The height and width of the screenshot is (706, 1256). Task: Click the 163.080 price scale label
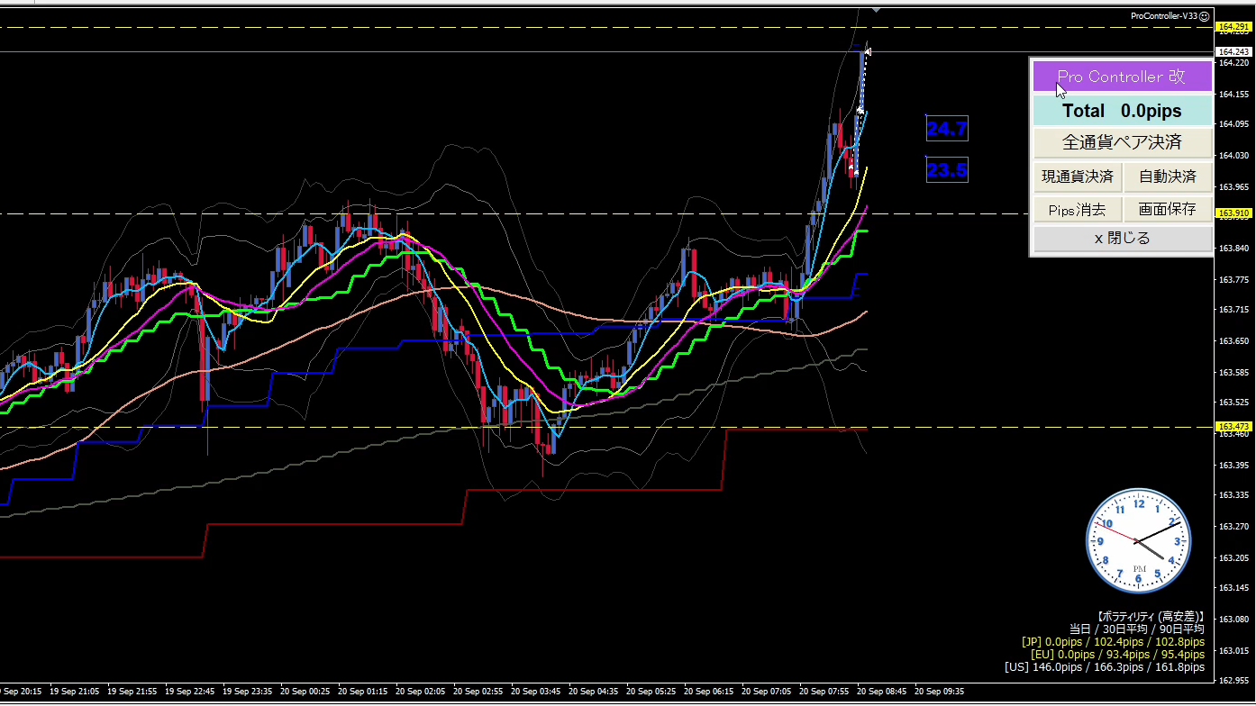pos(1233,620)
